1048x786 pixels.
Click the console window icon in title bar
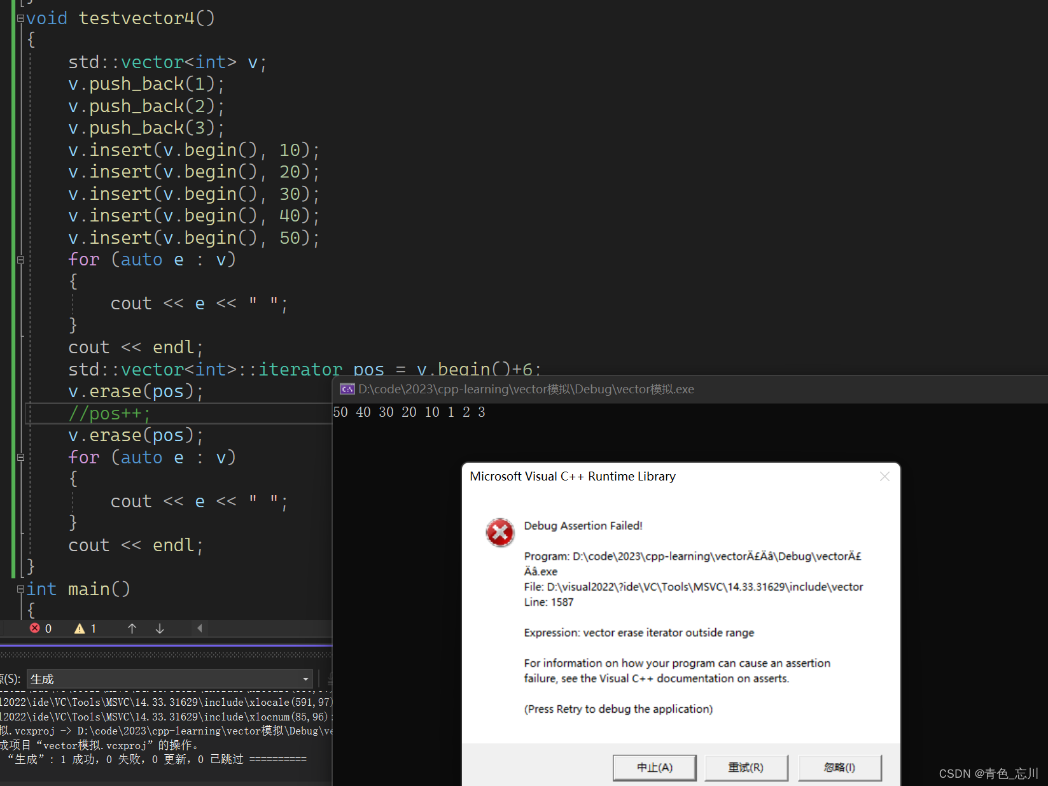coord(347,389)
